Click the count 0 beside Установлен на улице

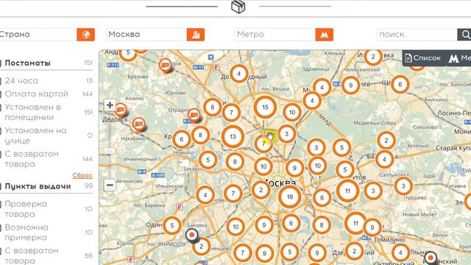pos(90,135)
